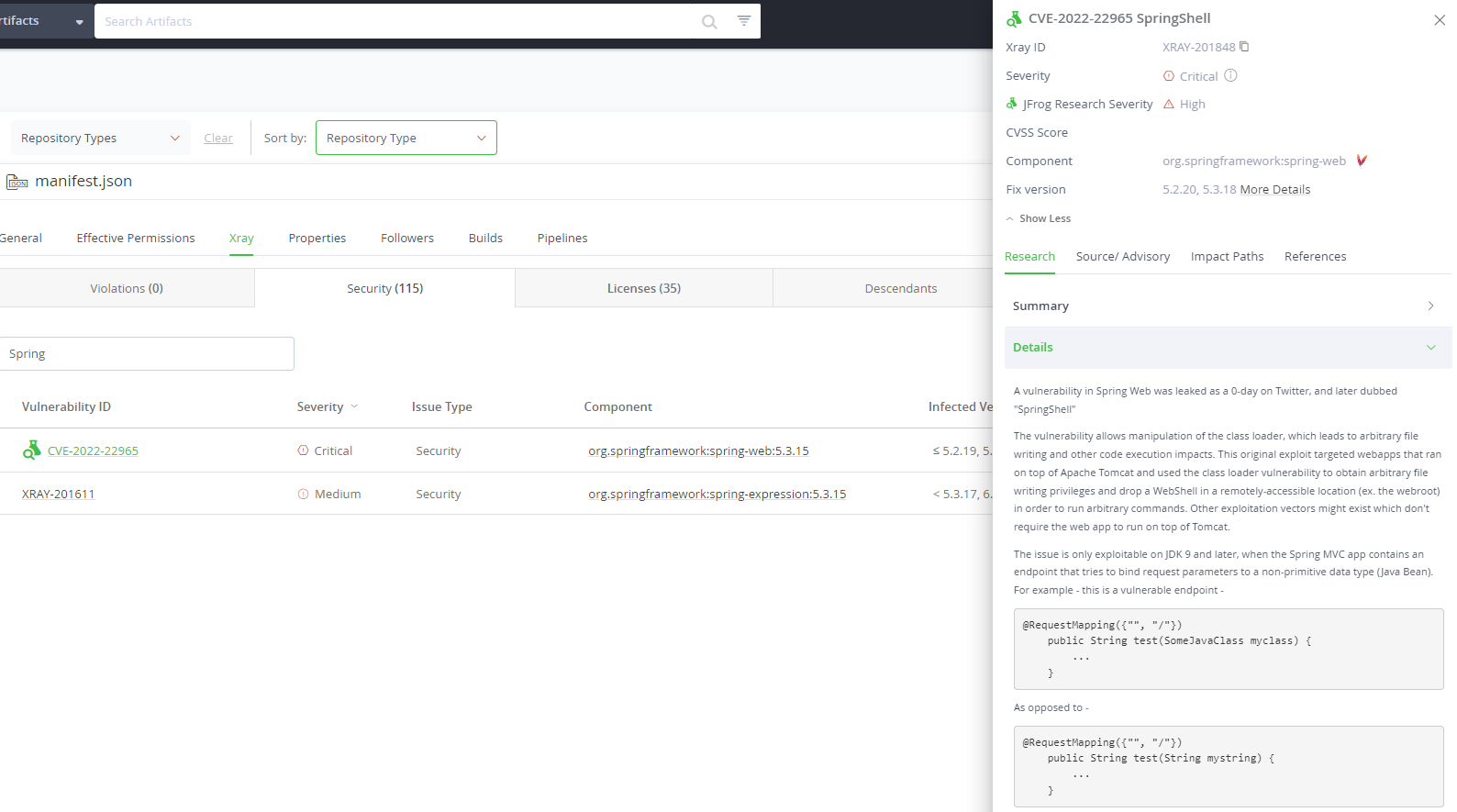Image resolution: width=1457 pixels, height=812 pixels.
Task: Collapse the Details section
Action: [x=1229, y=347]
